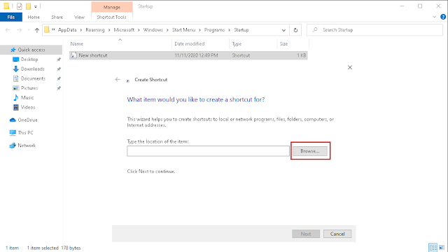Refresh the Startup folder view
This screenshot has width=448, height=252.
click(295, 30)
